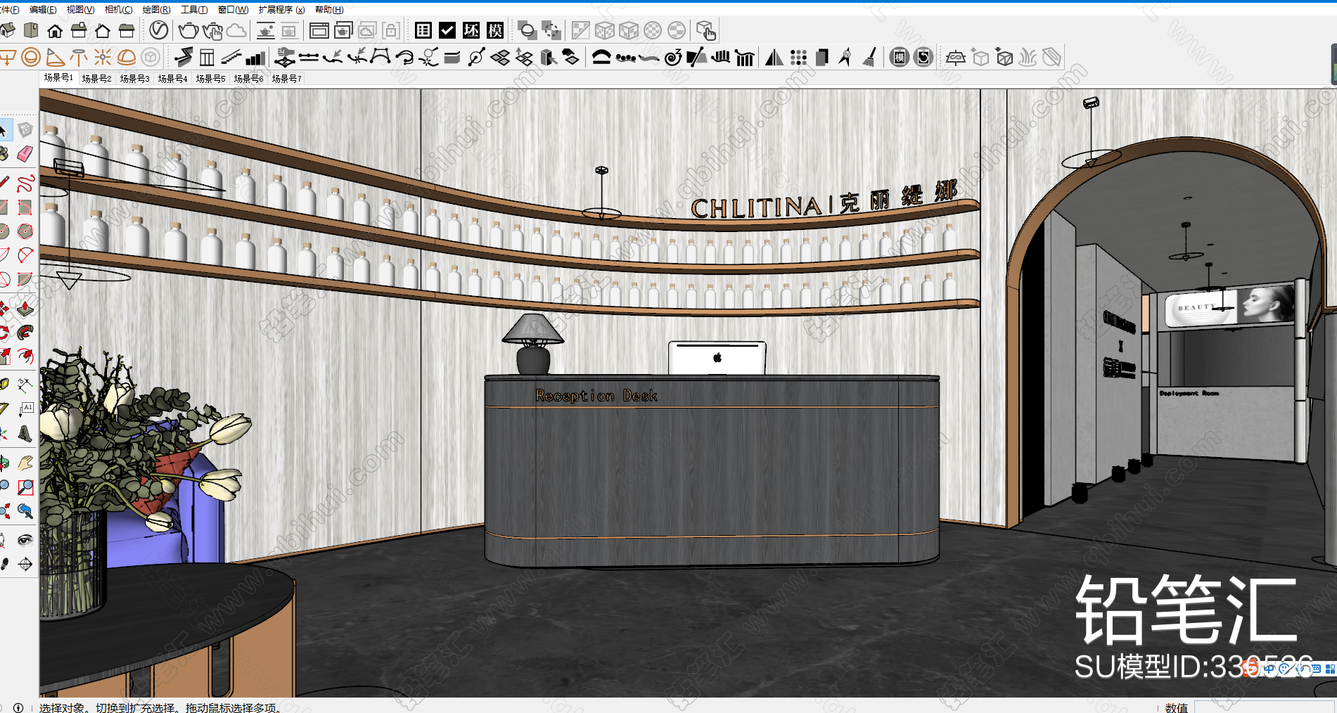Screen dimensions: 1337x713
Task: Add a V-Ray dome light icon
Action: tap(127, 57)
